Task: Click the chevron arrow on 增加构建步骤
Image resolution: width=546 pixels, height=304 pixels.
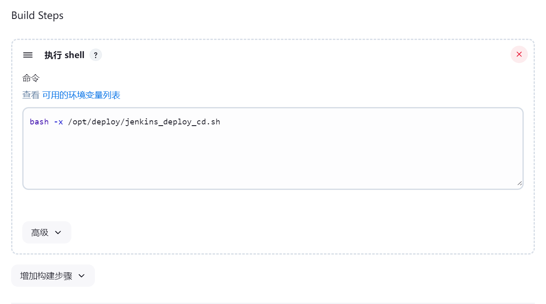Action: (81, 276)
